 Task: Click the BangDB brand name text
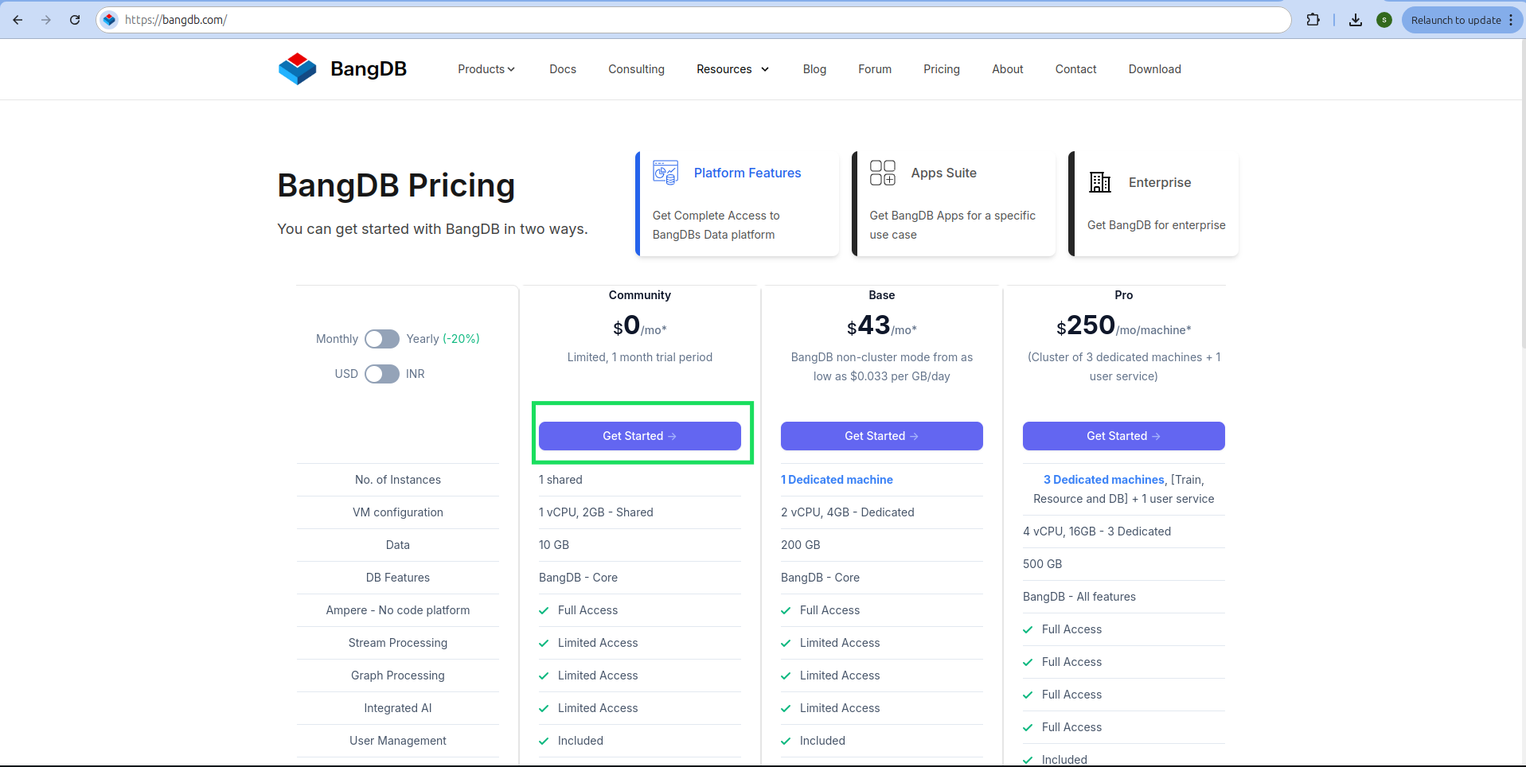pyautogui.click(x=369, y=69)
